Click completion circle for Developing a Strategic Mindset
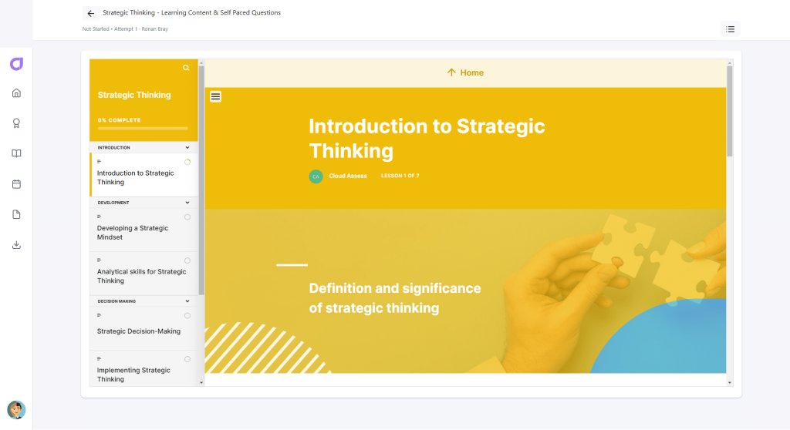 point(187,217)
